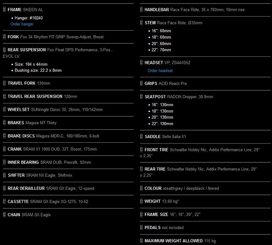Click the icon beside CHAIN

[x=4, y=215]
